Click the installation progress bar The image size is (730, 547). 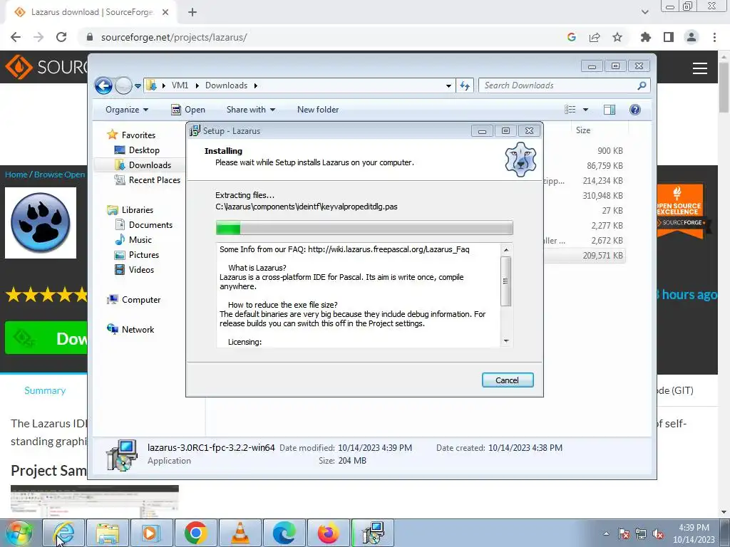[x=364, y=228]
